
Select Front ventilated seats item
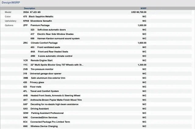(49, 47)
